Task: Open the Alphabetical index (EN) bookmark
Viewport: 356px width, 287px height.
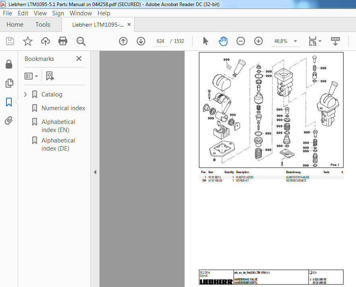Action: (58, 126)
